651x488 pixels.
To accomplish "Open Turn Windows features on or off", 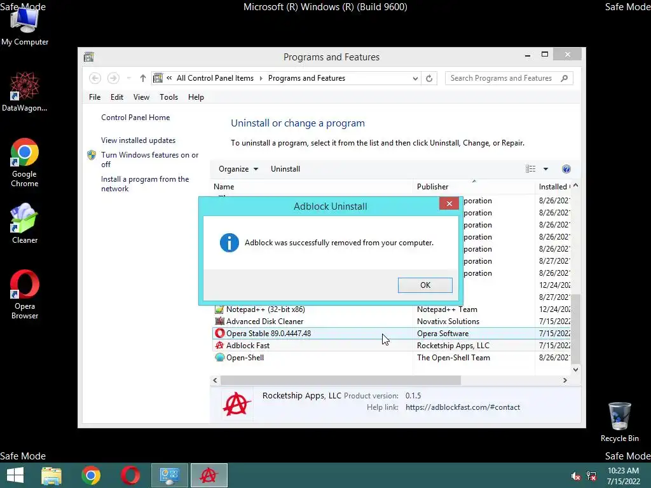I will coord(150,159).
